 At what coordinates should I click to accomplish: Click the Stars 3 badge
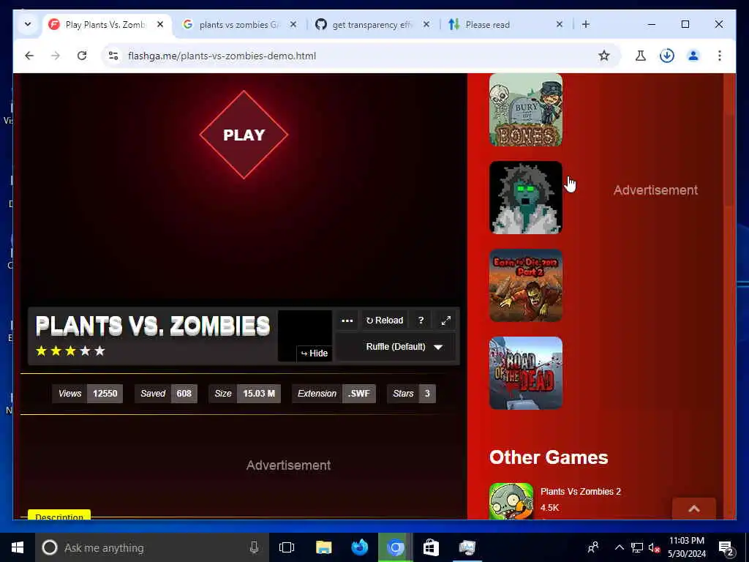[411, 394]
